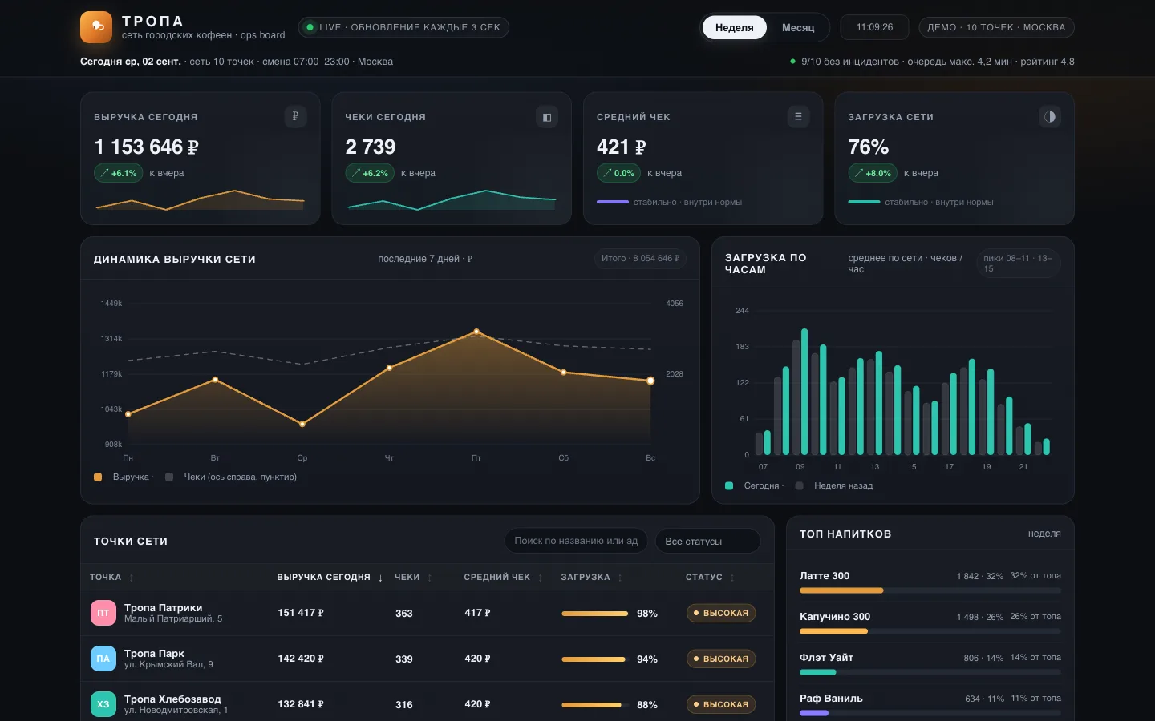Image resolution: width=1155 pixels, height=721 pixels.
Task: Click the 11:09:26 clock pill
Action: (x=874, y=27)
